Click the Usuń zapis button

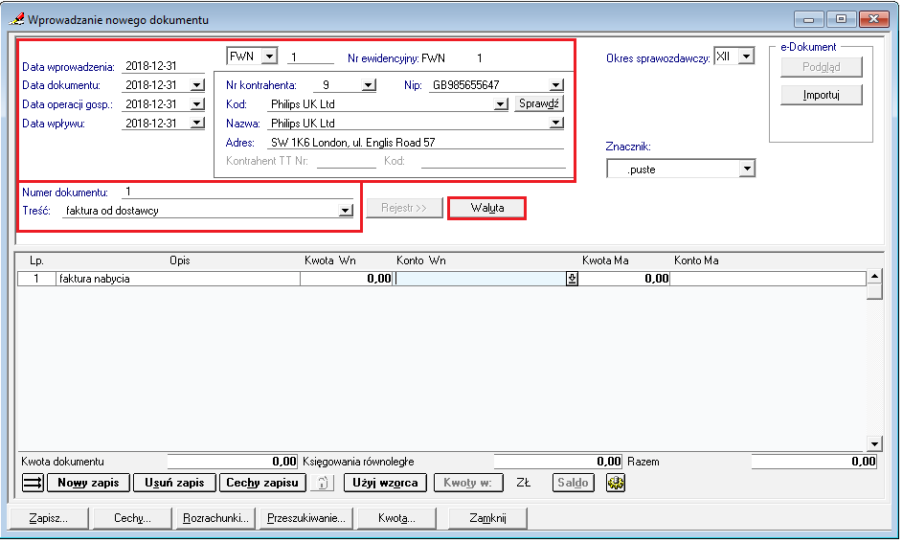tap(174, 483)
